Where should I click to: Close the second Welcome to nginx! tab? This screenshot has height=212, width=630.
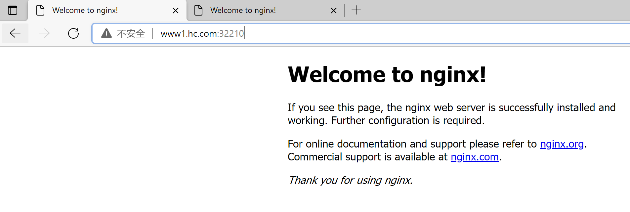pos(334,11)
